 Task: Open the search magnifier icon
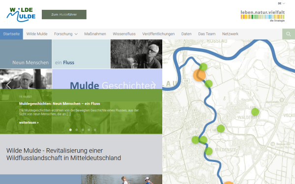pos(289,34)
